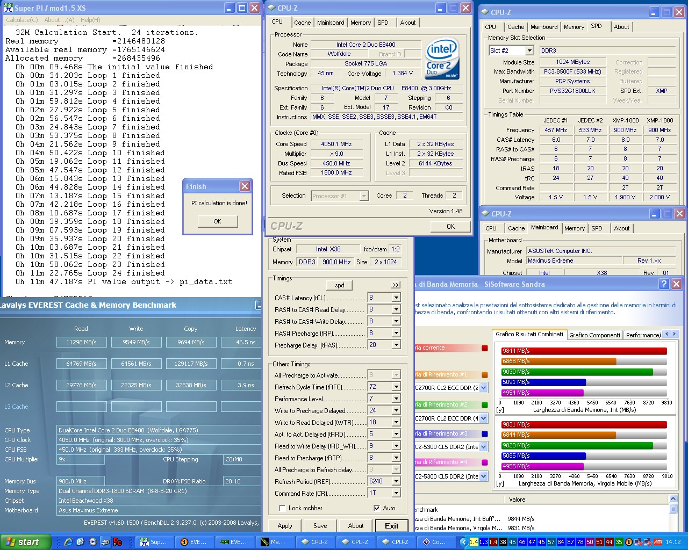Viewport: 688px width, 550px height.
Task: Open the Refresh Period (tREF) dropdown
Action: click(396, 481)
